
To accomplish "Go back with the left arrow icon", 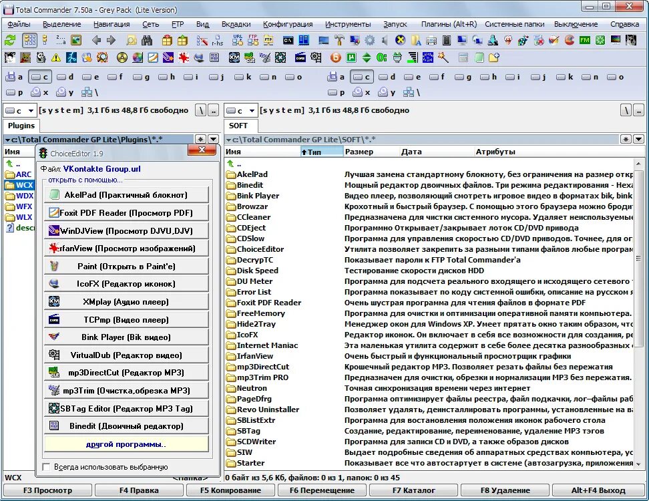I will tap(96, 40).
